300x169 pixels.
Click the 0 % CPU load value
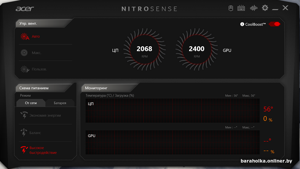pyautogui.click(x=268, y=119)
